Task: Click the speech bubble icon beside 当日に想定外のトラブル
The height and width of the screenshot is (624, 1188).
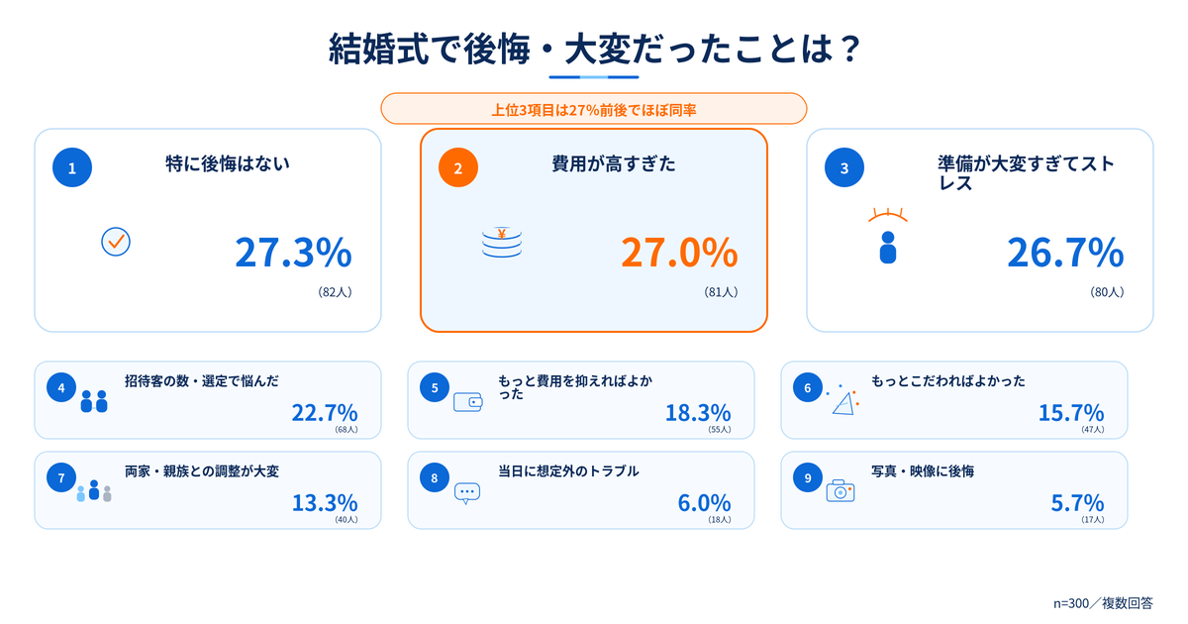Action: (x=467, y=493)
